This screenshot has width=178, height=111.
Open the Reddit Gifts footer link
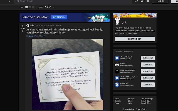pos(146,103)
